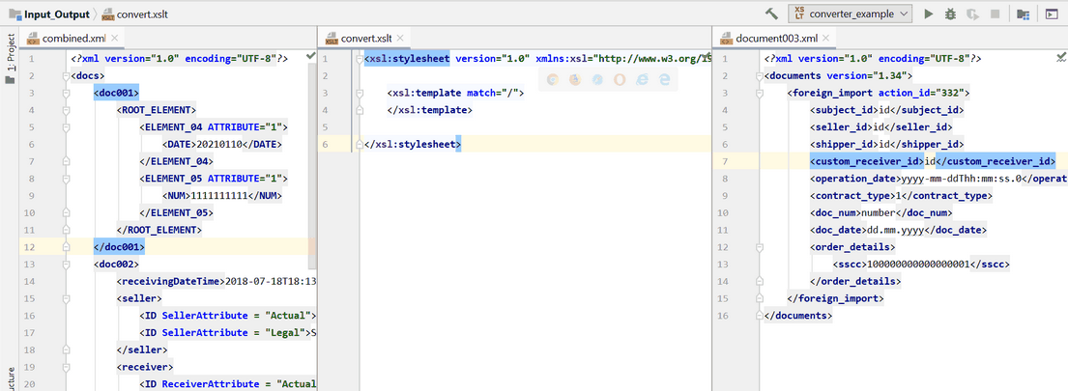Image resolution: width=1068 pixels, height=391 pixels.
Task: Open preview in Opera browser icon
Action: click(620, 81)
